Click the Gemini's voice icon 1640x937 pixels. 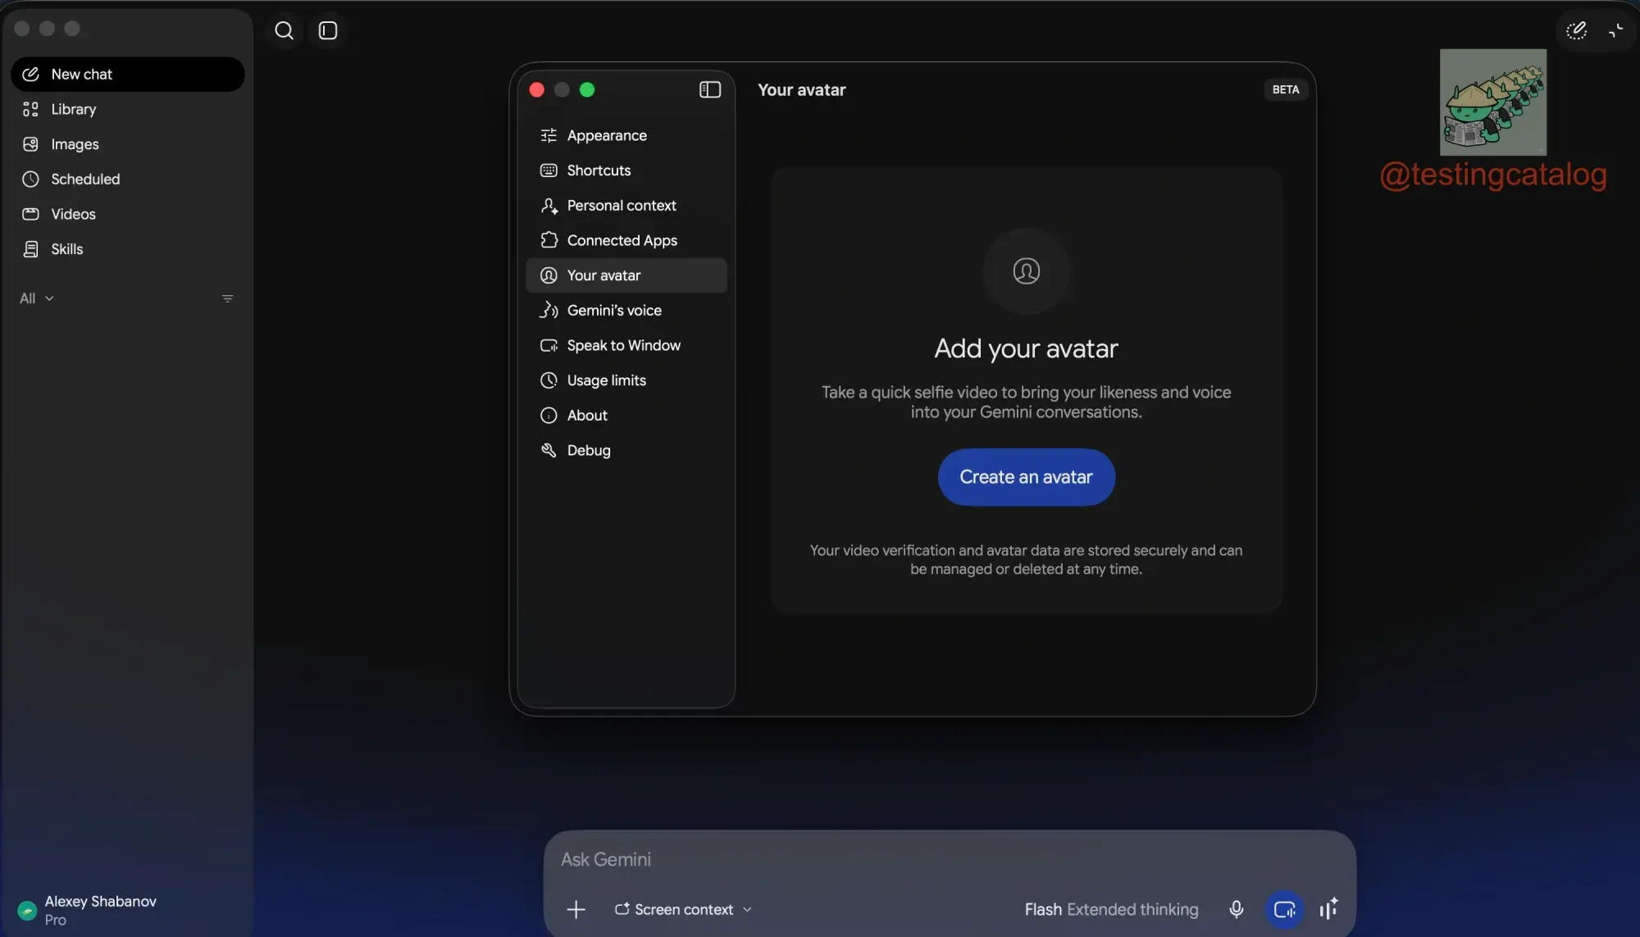tap(549, 310)
